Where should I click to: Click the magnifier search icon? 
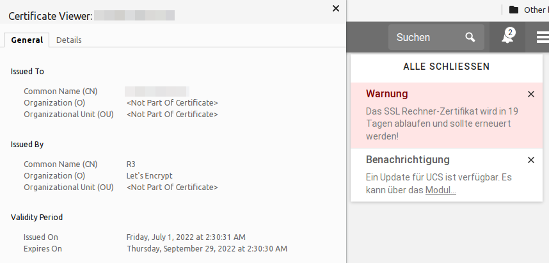[x=470, y=38]
